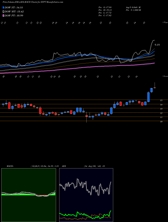Open the green MACD histogram panel

point(29,195)
